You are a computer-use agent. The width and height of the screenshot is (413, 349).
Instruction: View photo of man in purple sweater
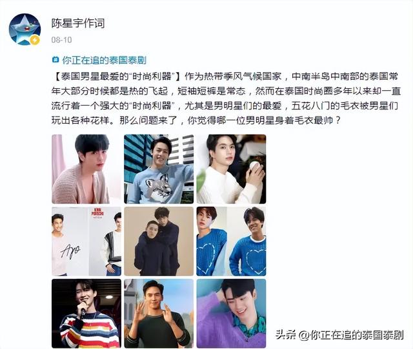click(231, 314)
